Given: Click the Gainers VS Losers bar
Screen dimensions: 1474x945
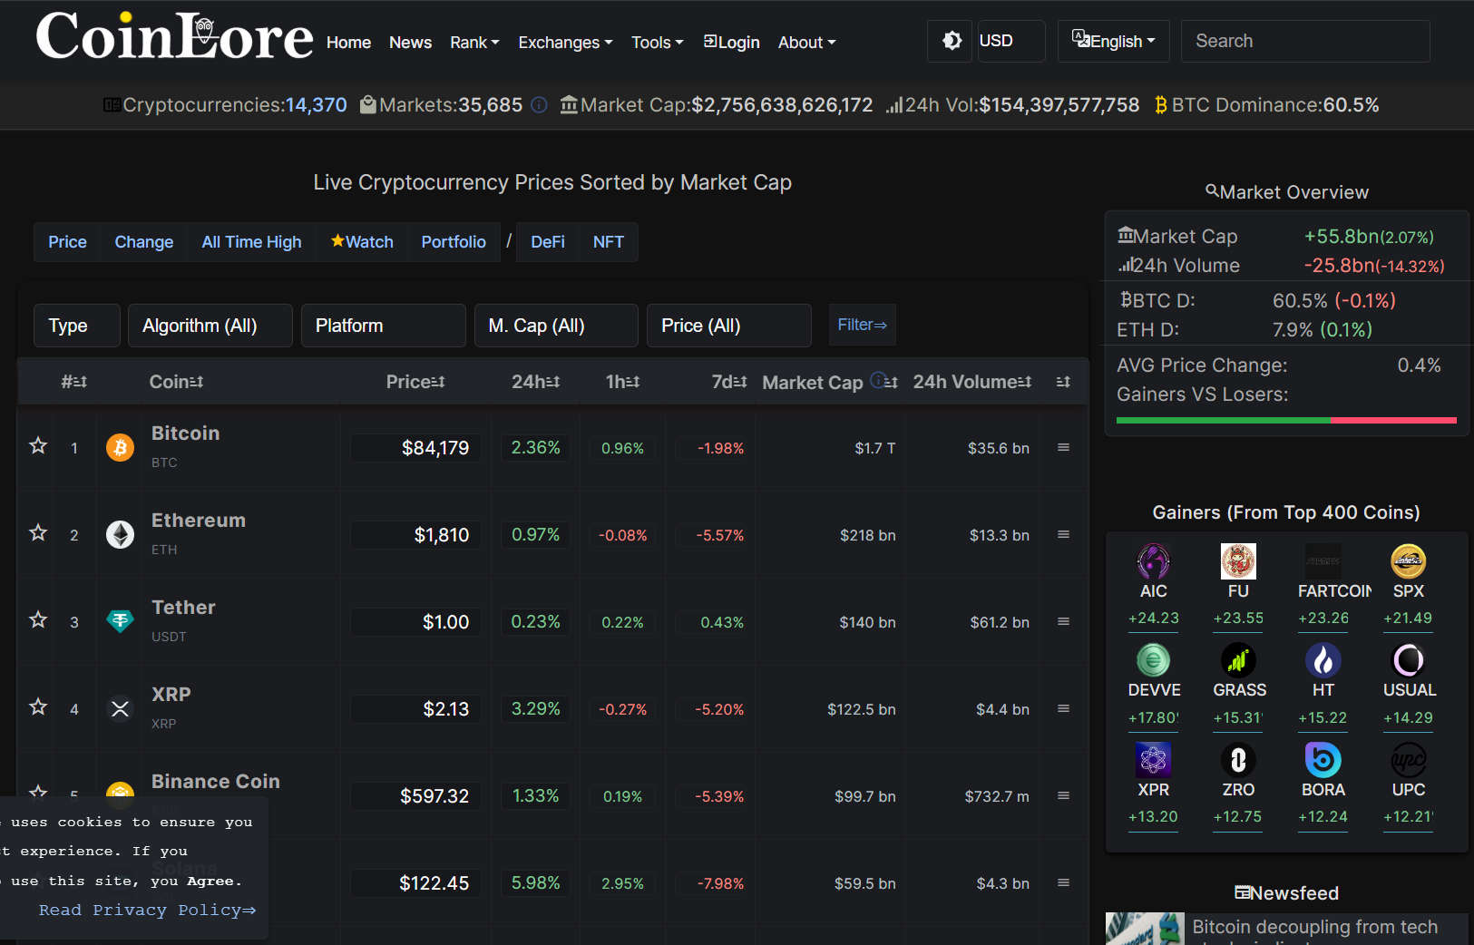Looking at the screenshot, I should (x=1286, y=420).
